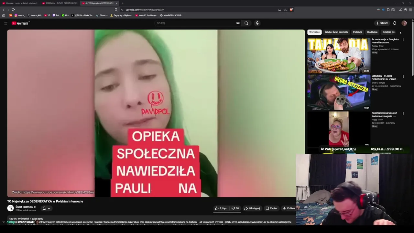Dislike the video, 38
Viewport: 414px width, 233px height.
point(235,208)
